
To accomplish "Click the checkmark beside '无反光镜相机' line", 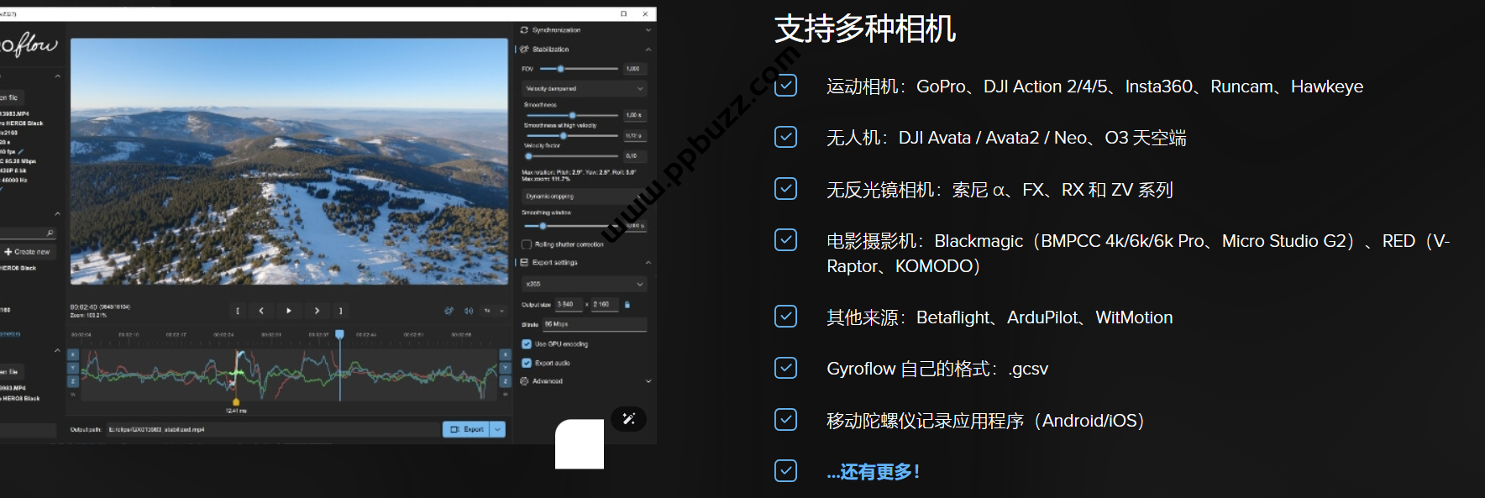I will 785,189.
